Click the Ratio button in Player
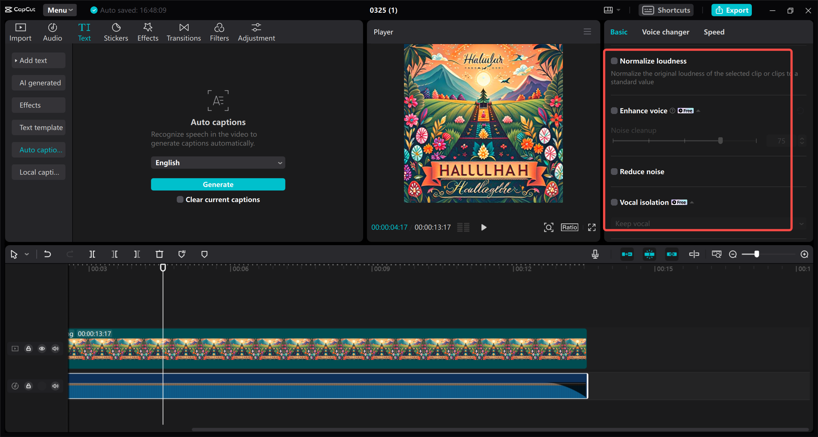 pos(569,227)
